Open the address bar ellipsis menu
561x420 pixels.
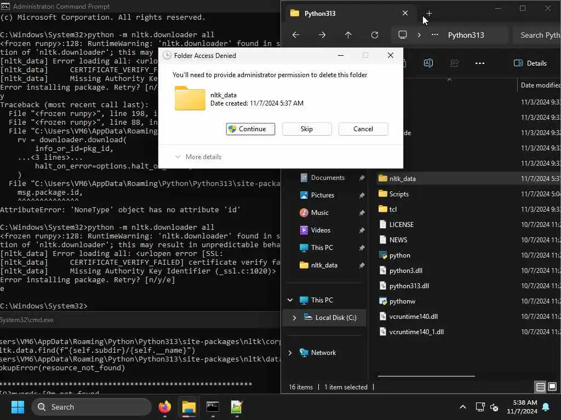pyautogui.click(x=434, y=35)
